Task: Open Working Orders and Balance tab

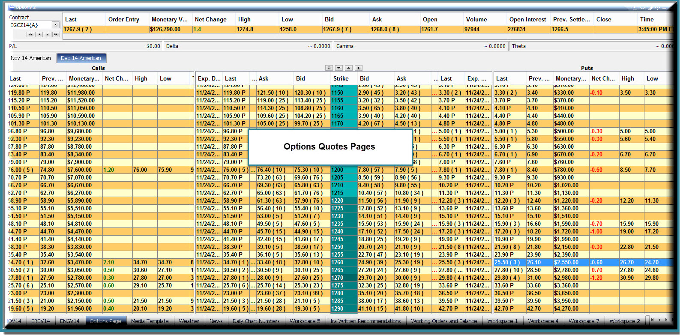Action: 444,321
